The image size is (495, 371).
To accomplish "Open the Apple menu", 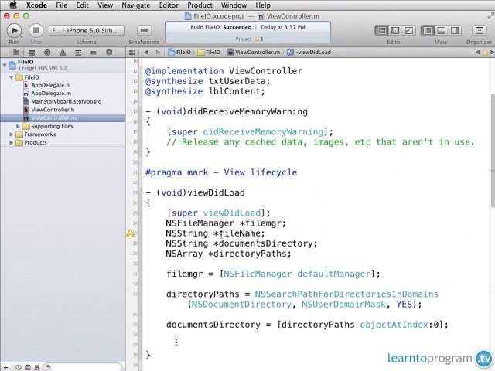I will pyautogui.click(x=12, y=5).
